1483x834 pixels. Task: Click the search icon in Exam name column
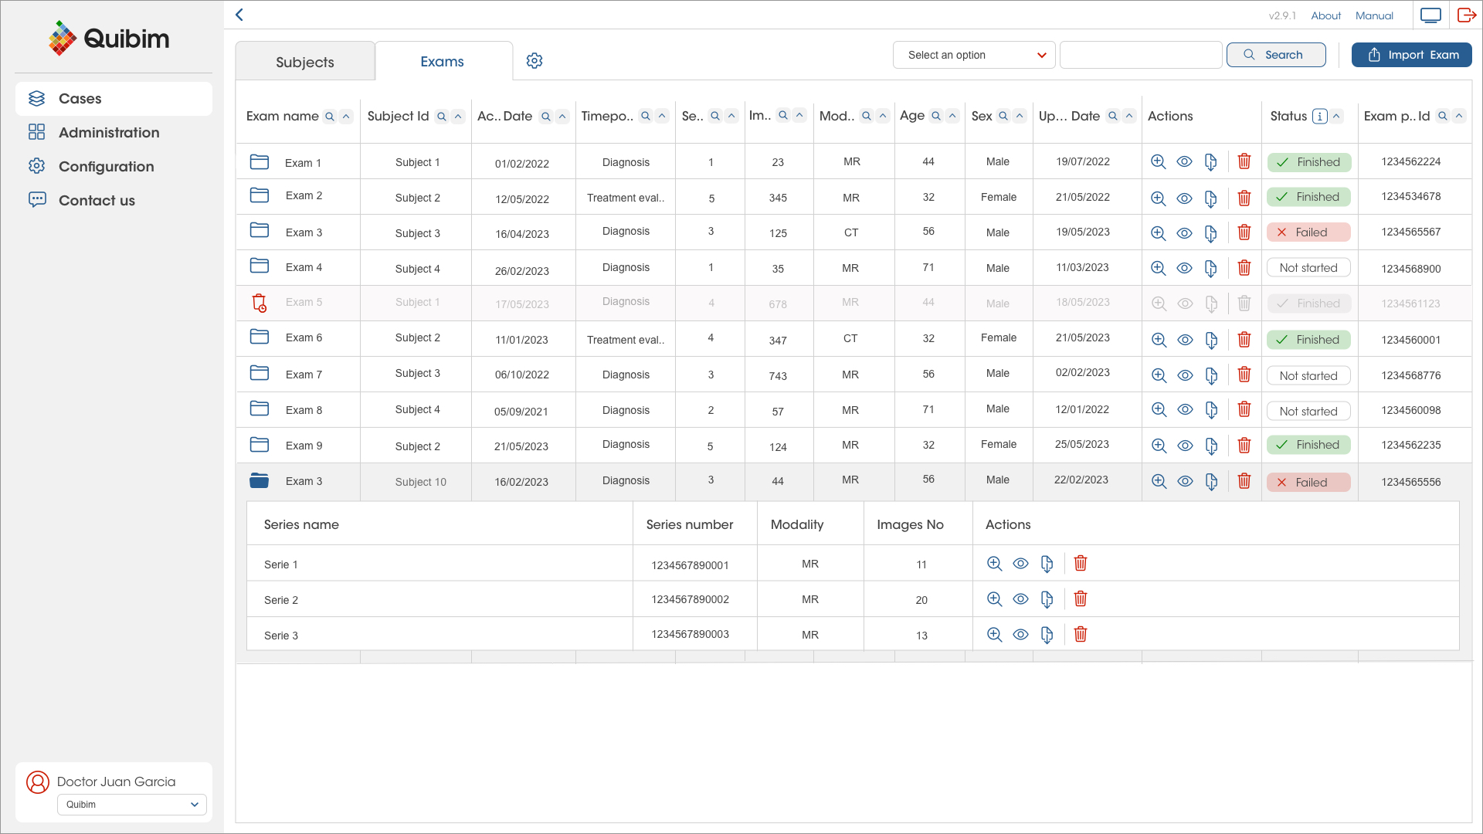(x=330, y=116)
